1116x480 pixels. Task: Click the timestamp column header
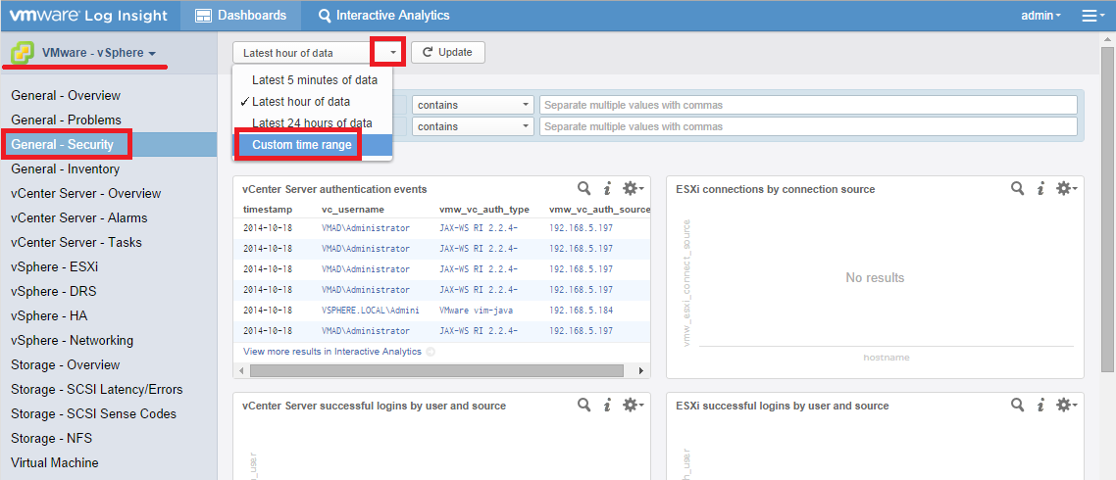click(267, 210)
